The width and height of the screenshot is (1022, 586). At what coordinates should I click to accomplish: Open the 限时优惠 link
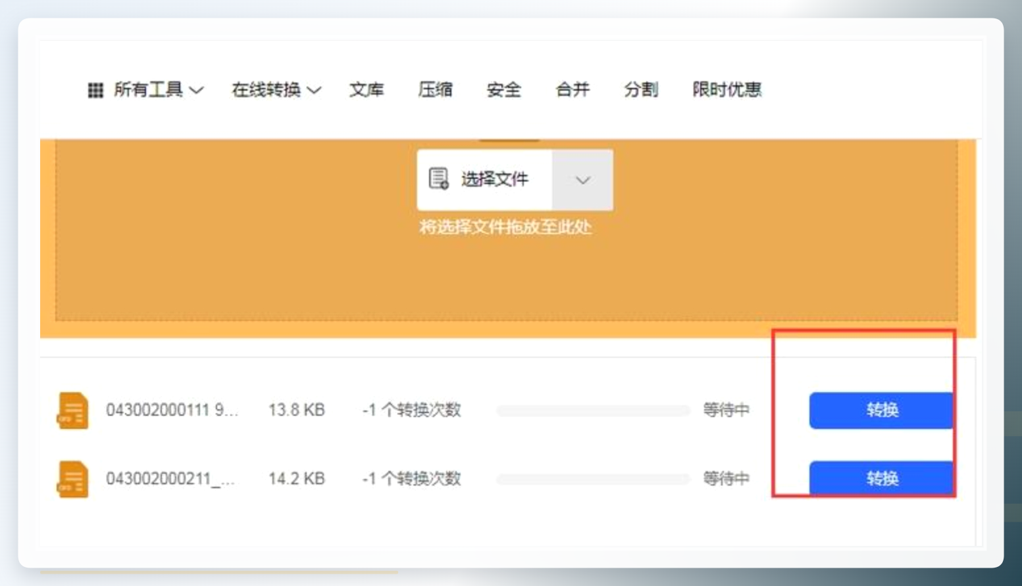(727, 89)
